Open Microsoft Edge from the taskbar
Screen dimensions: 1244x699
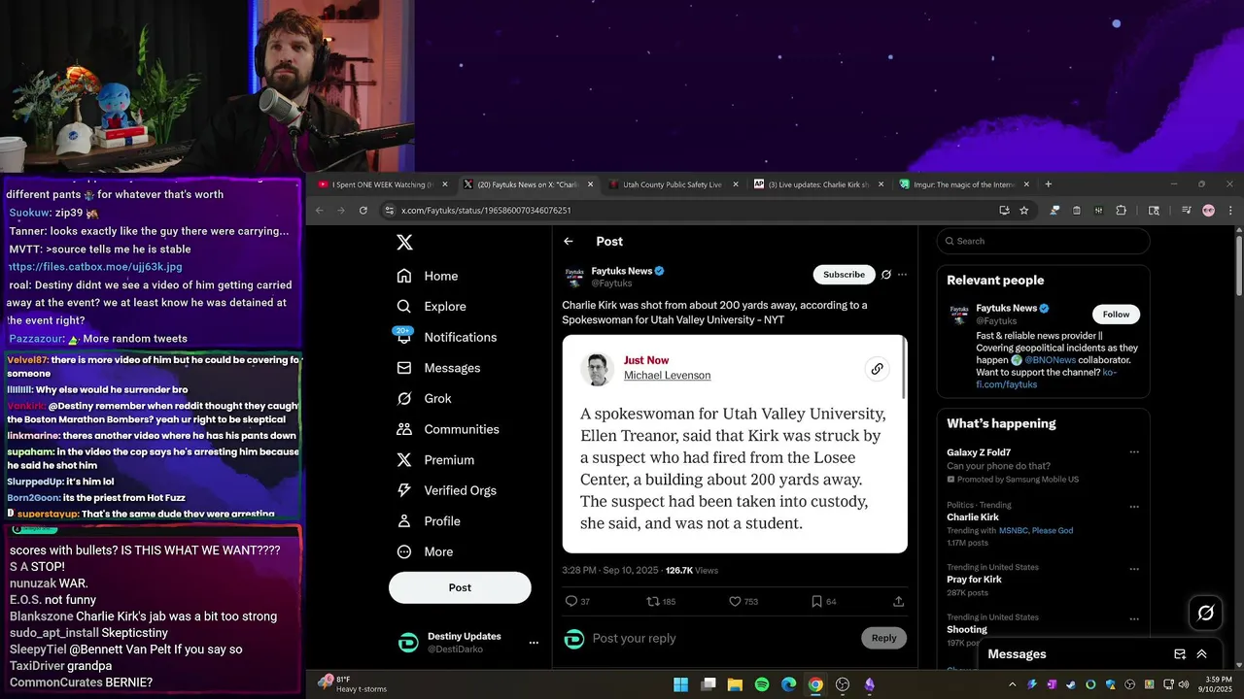click(x=788, y=684)
